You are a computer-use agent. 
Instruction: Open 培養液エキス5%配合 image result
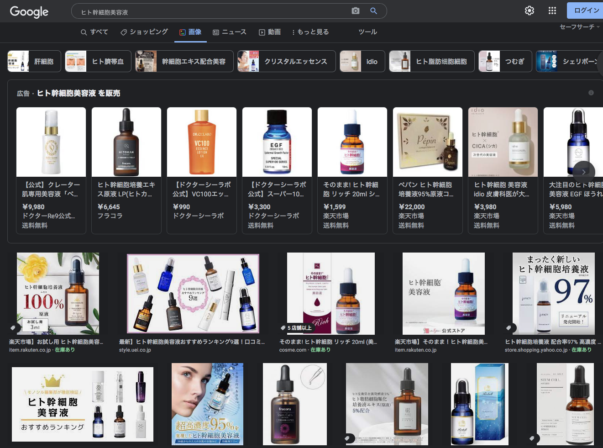(387, 404)
